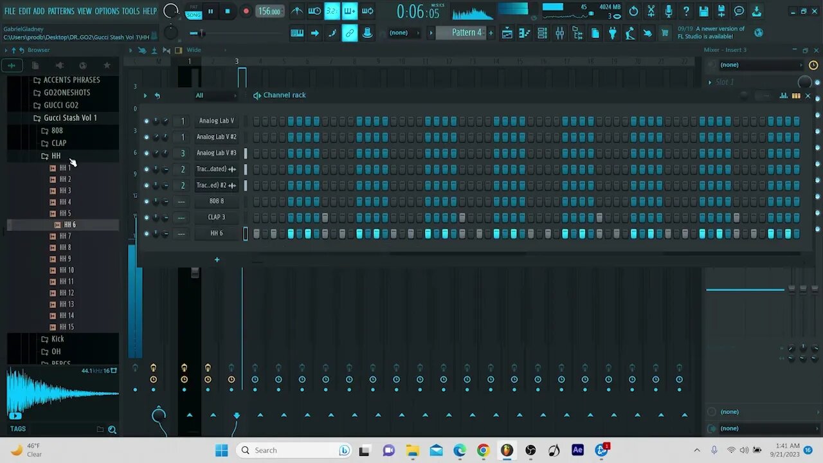Expand the ACCENTS PHRASES folder
This screenshot has height=463, width=823.
pos(67,80)
